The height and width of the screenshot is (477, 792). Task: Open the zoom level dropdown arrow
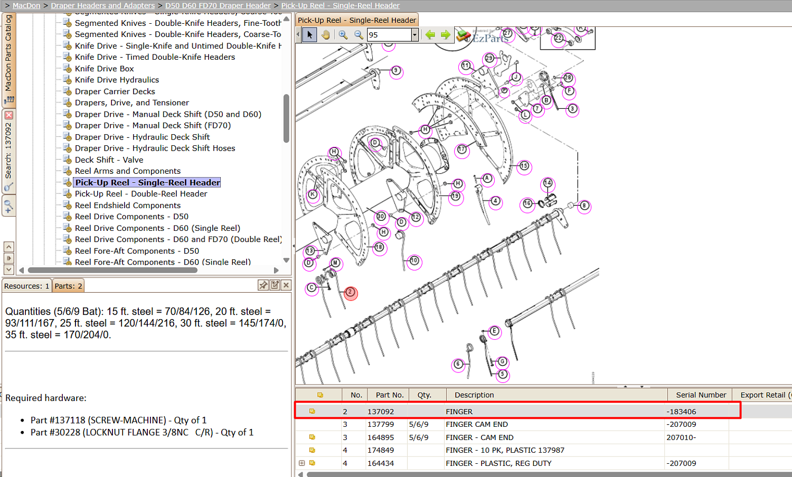pyautogui.click(x=414, y=35)
